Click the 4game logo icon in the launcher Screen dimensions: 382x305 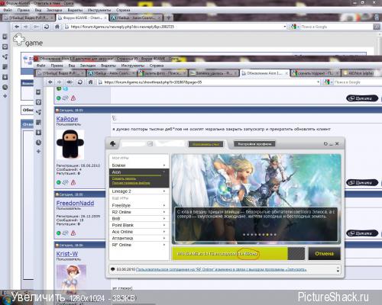click(113, 144)
